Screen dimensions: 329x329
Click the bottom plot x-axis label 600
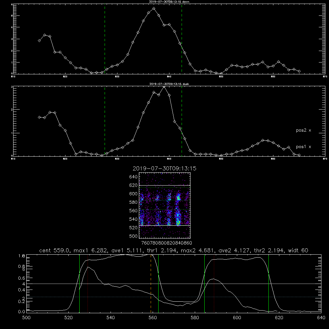coord(237,318)
